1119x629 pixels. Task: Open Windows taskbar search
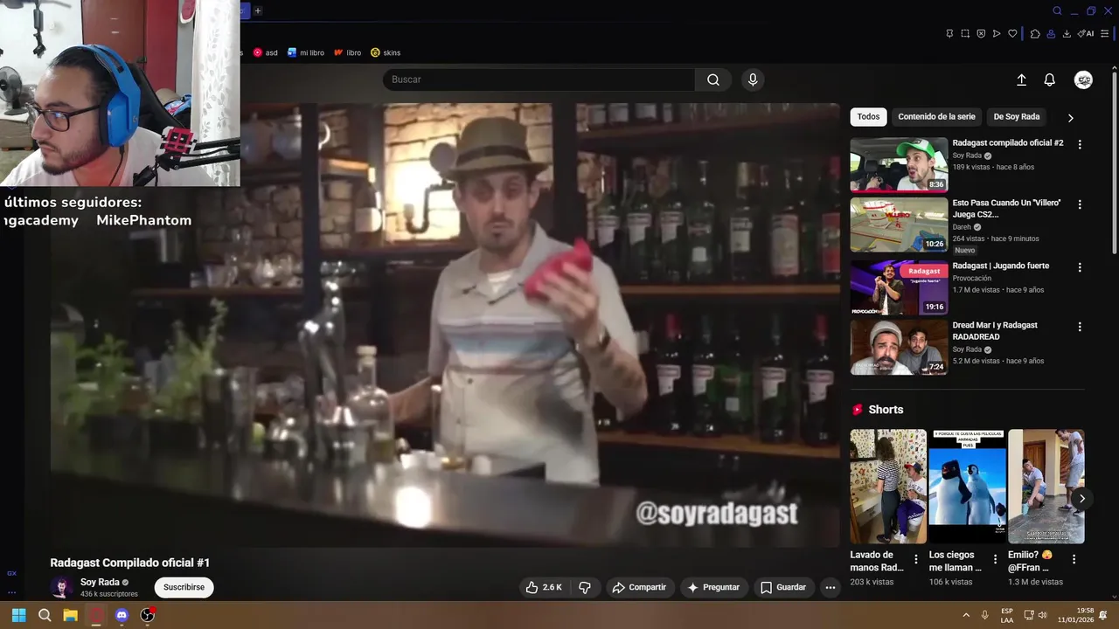[x=45, y=615]
